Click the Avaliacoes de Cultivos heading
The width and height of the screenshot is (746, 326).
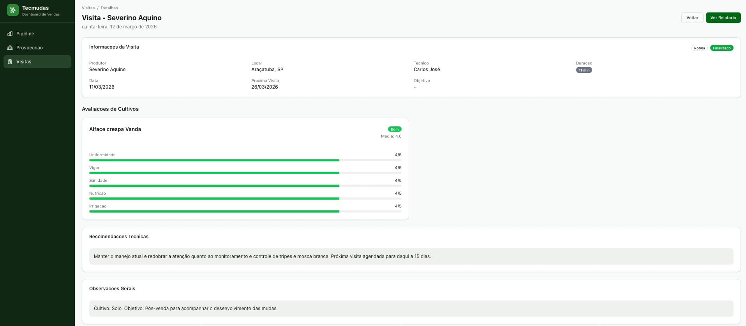(x=110, y=109)
